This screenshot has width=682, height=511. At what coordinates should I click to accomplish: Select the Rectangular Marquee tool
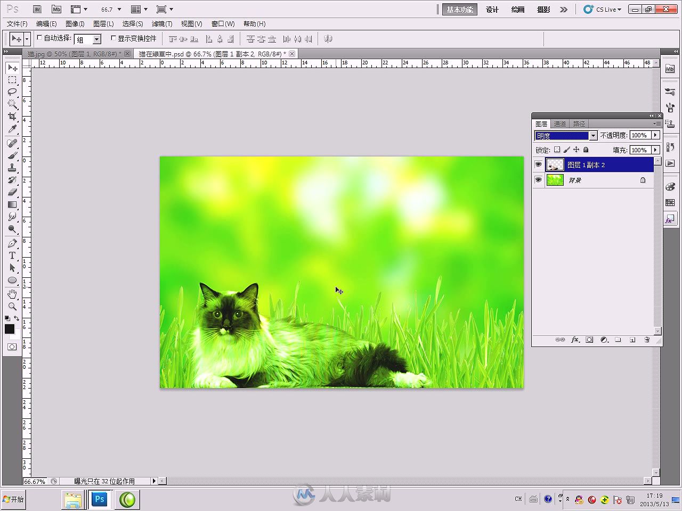pyautogui.click(x=12, y=80)
